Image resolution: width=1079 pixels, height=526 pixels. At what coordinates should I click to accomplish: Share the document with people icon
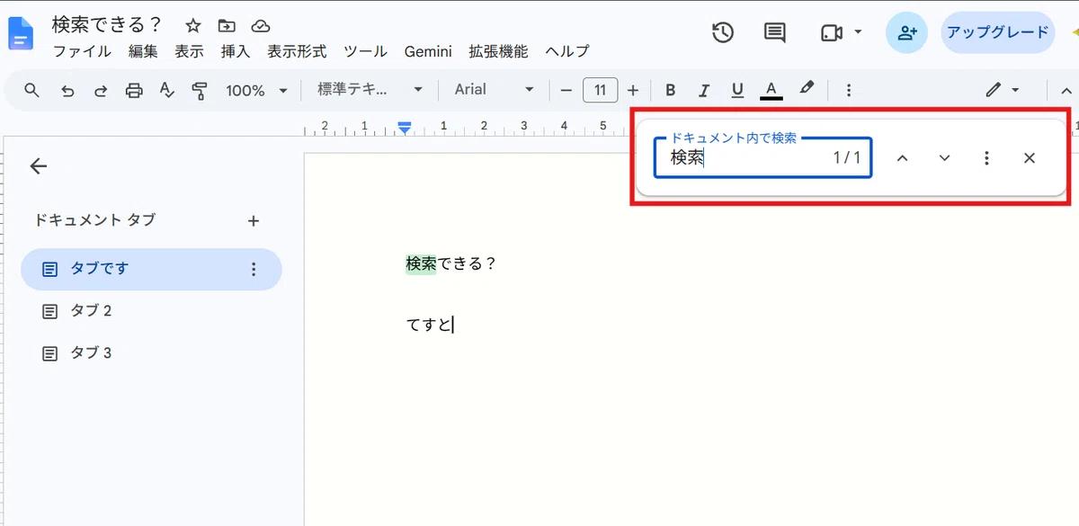907,33
